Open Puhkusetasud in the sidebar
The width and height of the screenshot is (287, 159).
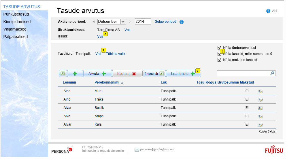point(16,14)
